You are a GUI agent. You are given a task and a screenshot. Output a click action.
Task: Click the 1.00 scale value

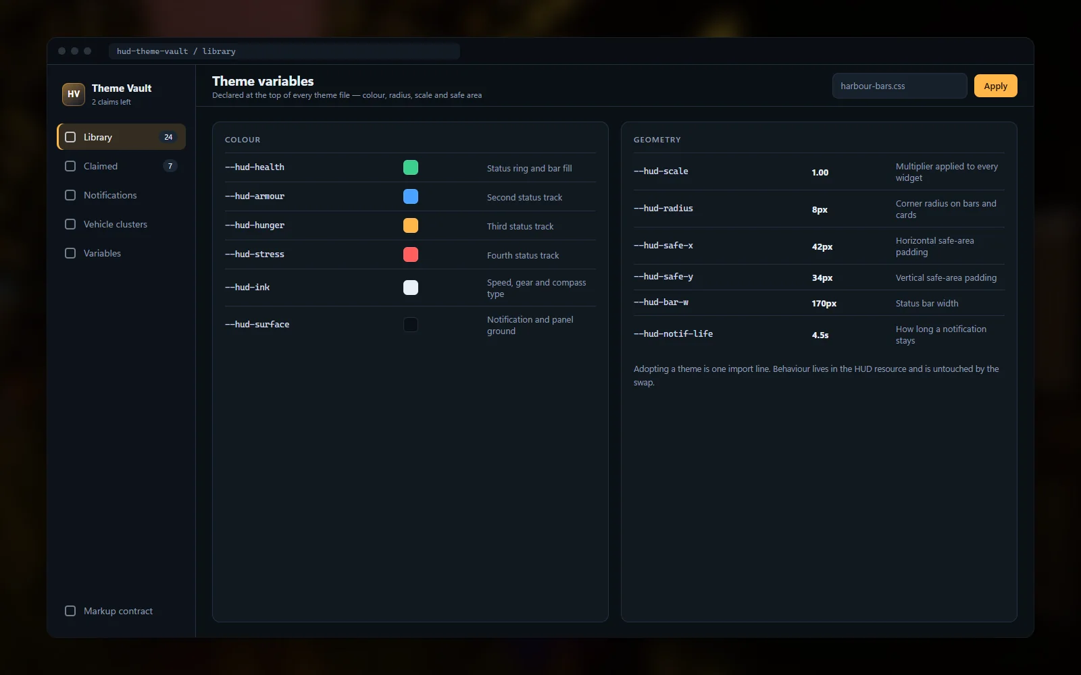pyautogui.click(x=820, y=173)
